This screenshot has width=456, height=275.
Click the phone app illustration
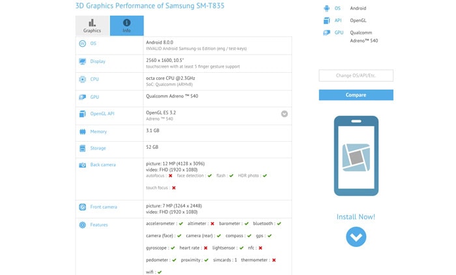coord(356,156)
